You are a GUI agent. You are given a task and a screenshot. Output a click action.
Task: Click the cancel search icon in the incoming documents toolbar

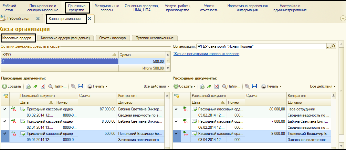(73, 86)
